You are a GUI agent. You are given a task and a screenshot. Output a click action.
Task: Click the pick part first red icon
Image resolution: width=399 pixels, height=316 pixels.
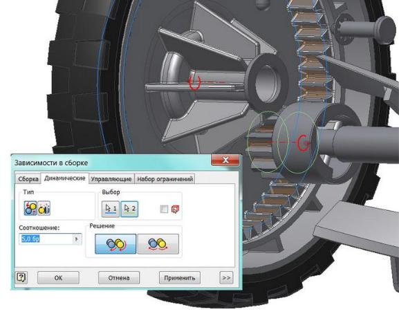coord(175,210)
